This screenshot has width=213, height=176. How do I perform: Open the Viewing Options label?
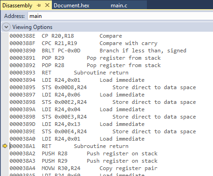[x=32, y=27]
